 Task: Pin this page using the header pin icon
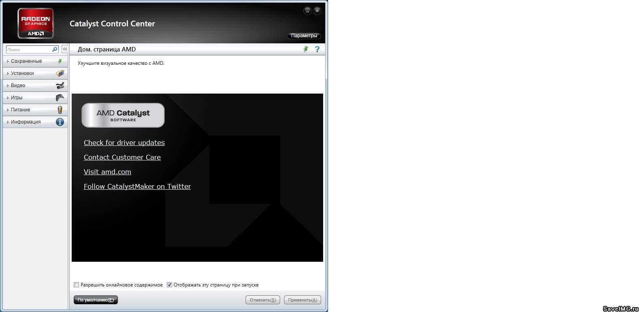pyautogui.click(x=306, y=49)
